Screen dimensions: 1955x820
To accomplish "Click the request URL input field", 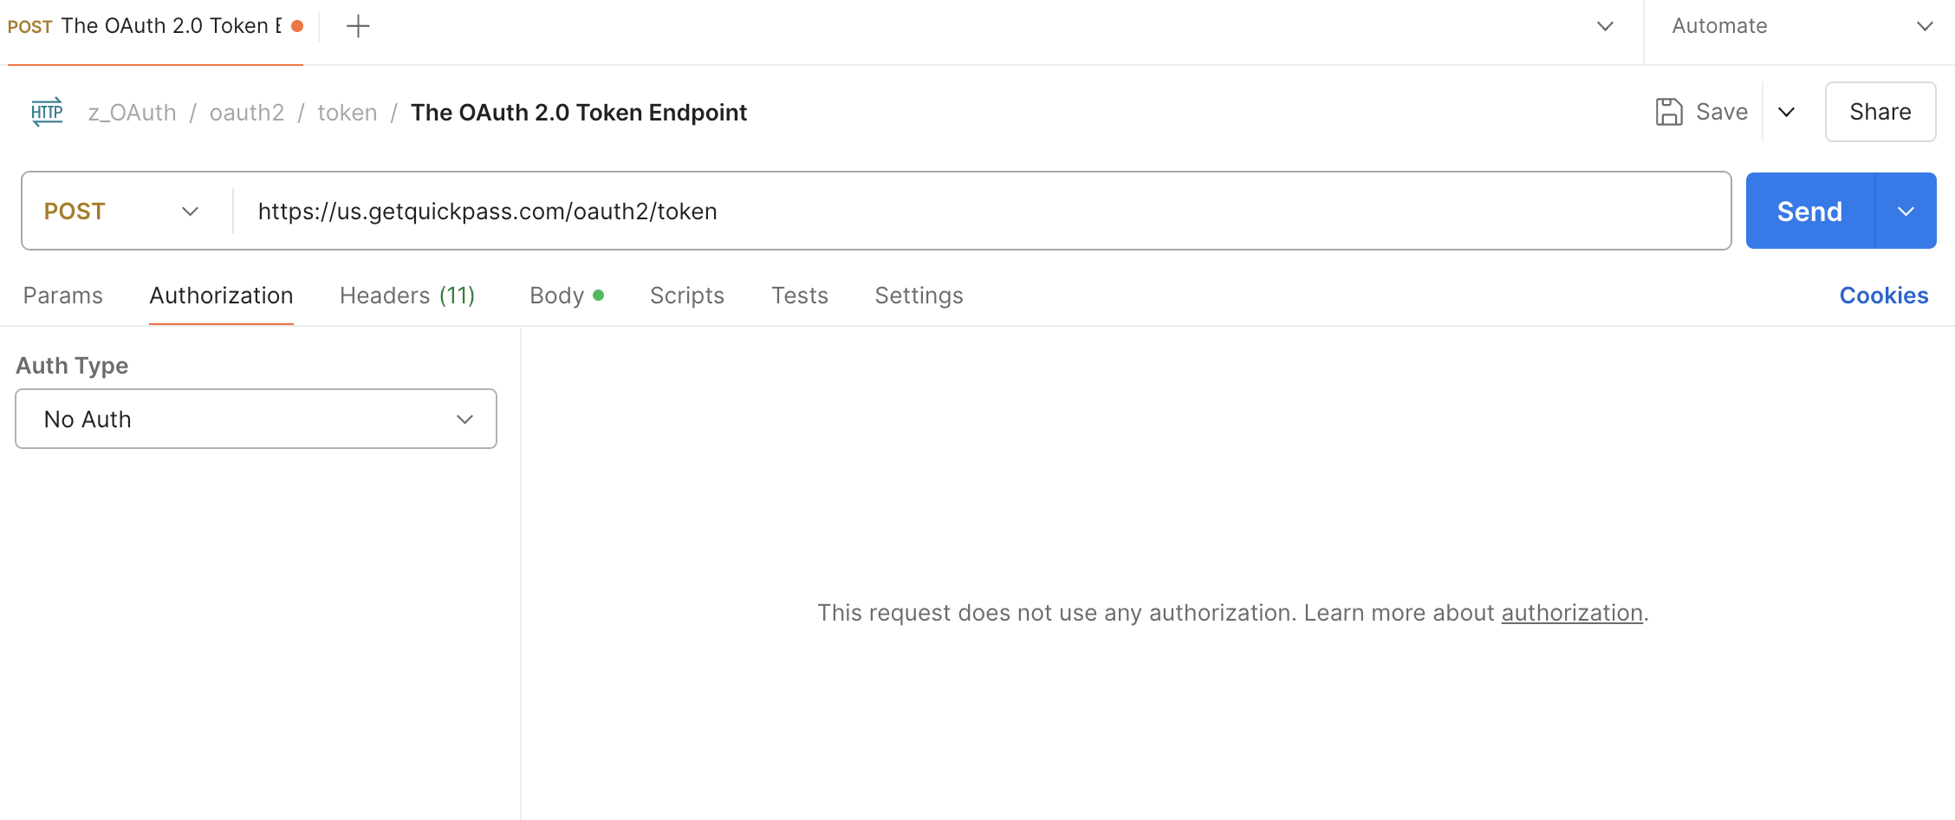I will [x=981, y=211].
